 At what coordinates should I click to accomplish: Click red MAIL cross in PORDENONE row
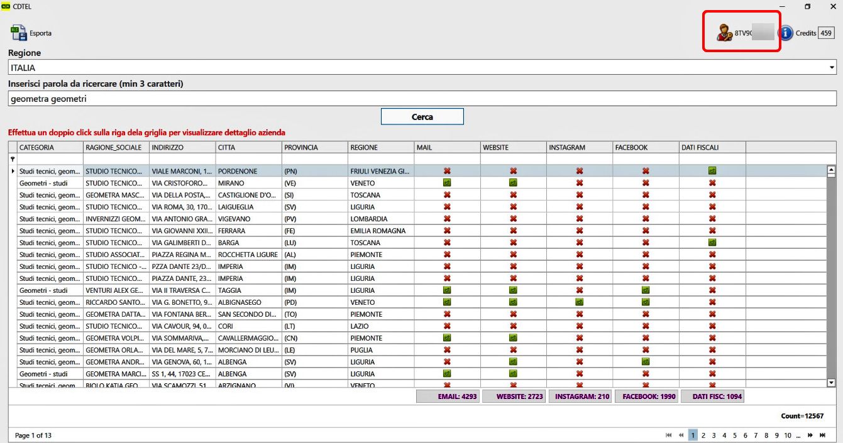pyautogui.click(x=447, y=171)
